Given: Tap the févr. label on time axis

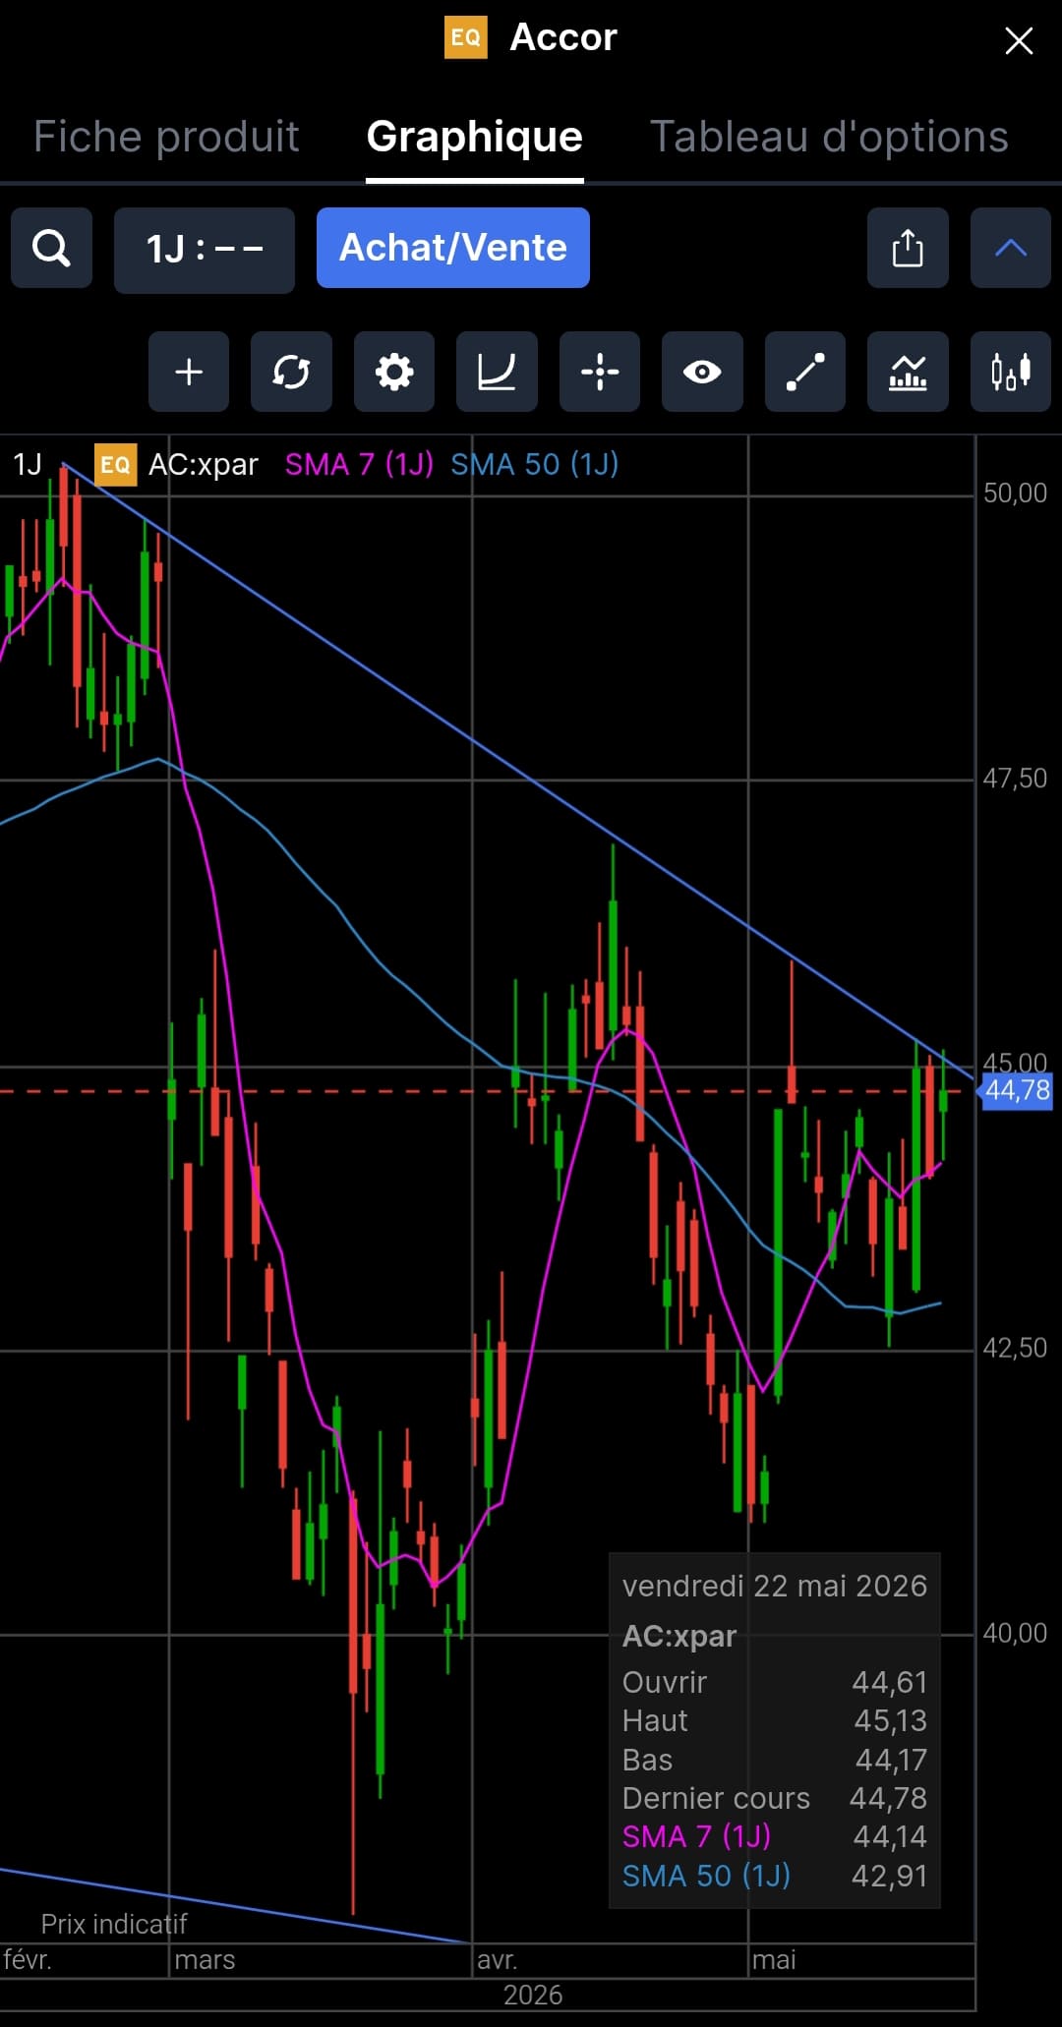Looking at the screenshot, I should coord(28,1960).
